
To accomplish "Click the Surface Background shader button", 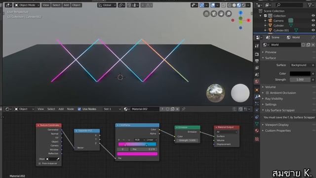I will click(x=300, y=65).
